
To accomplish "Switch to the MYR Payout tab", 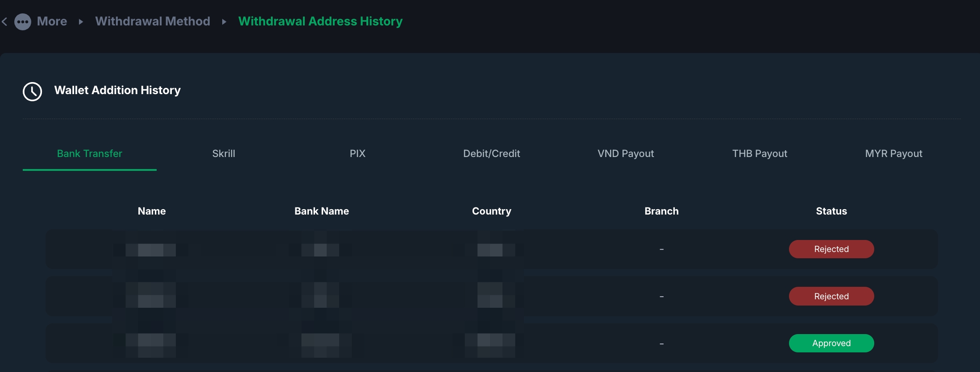I will coord(893,153).
